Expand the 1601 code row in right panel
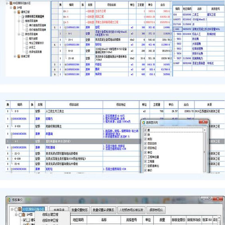 coord(175,29)
